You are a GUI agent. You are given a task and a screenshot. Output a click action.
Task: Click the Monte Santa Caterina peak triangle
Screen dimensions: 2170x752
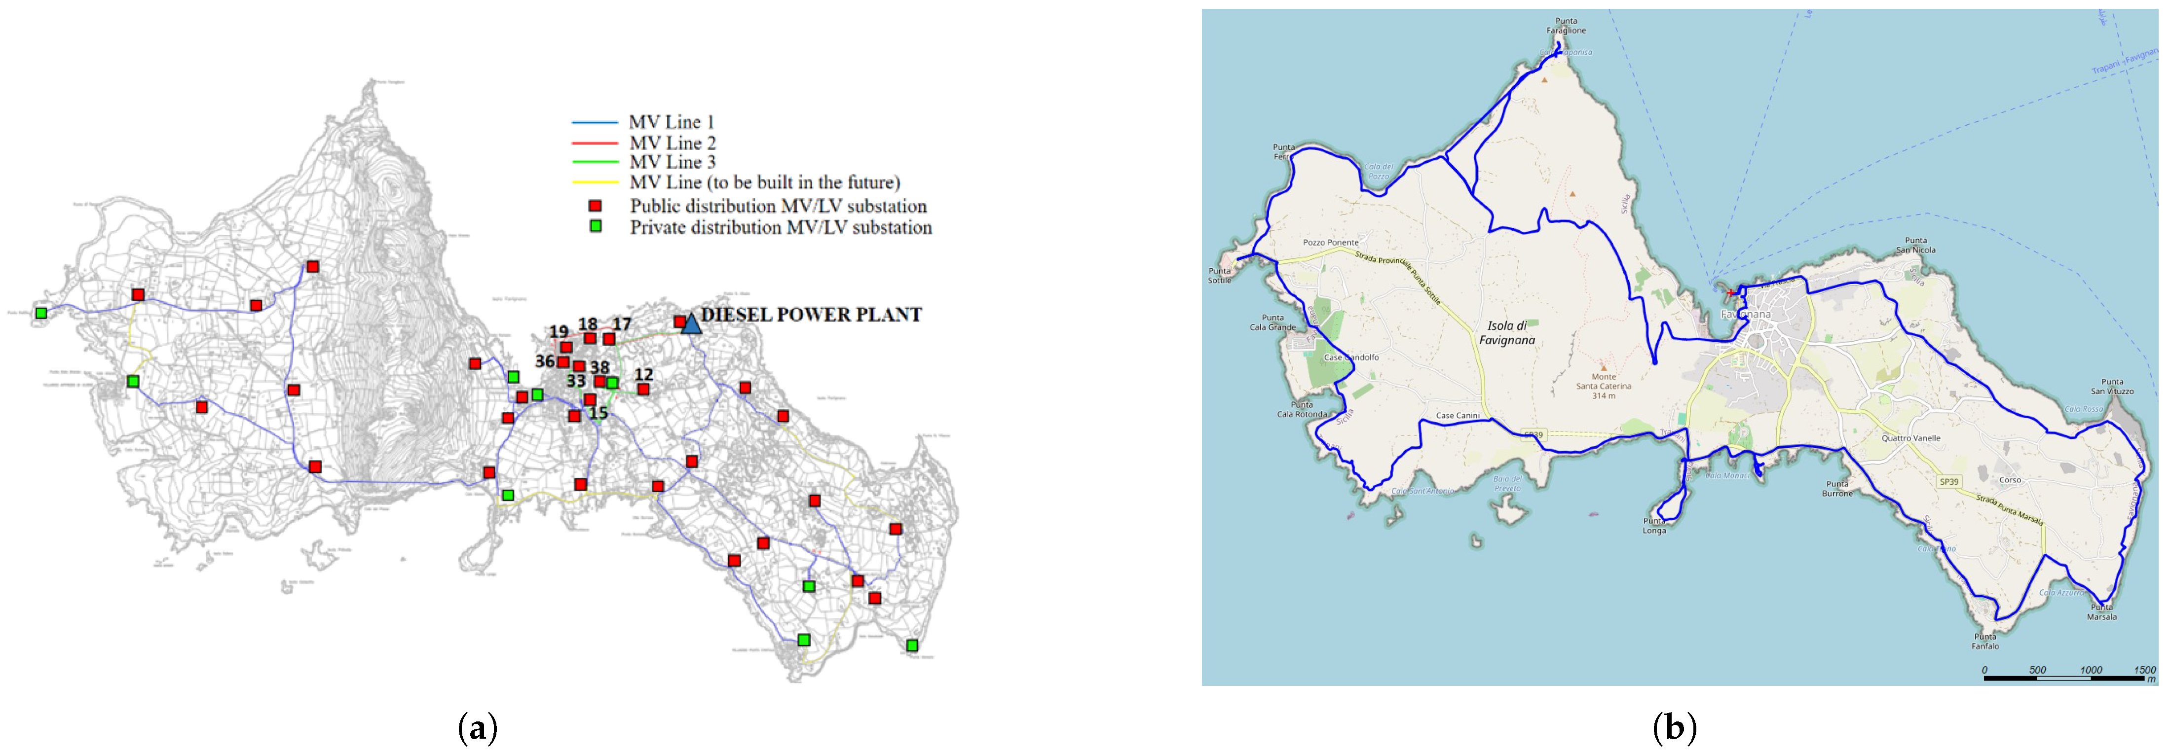[x=1603, y=367]
